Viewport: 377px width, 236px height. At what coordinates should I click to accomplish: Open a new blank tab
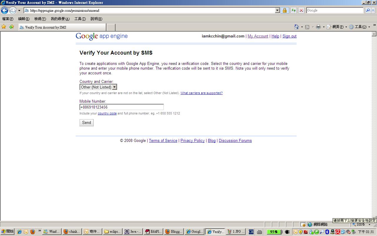(111, 27)
